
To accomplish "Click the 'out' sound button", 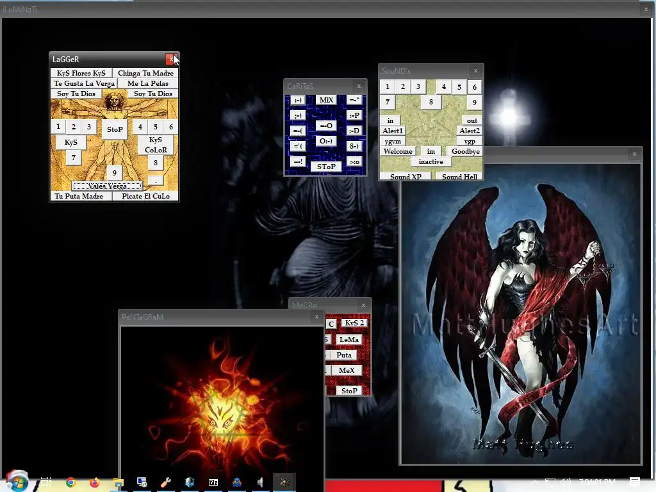I will (x=472, y=120).
